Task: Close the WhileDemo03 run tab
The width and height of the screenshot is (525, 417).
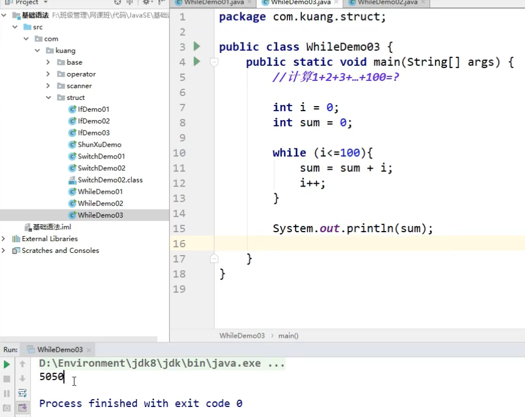Action: (x=89, y=350)
